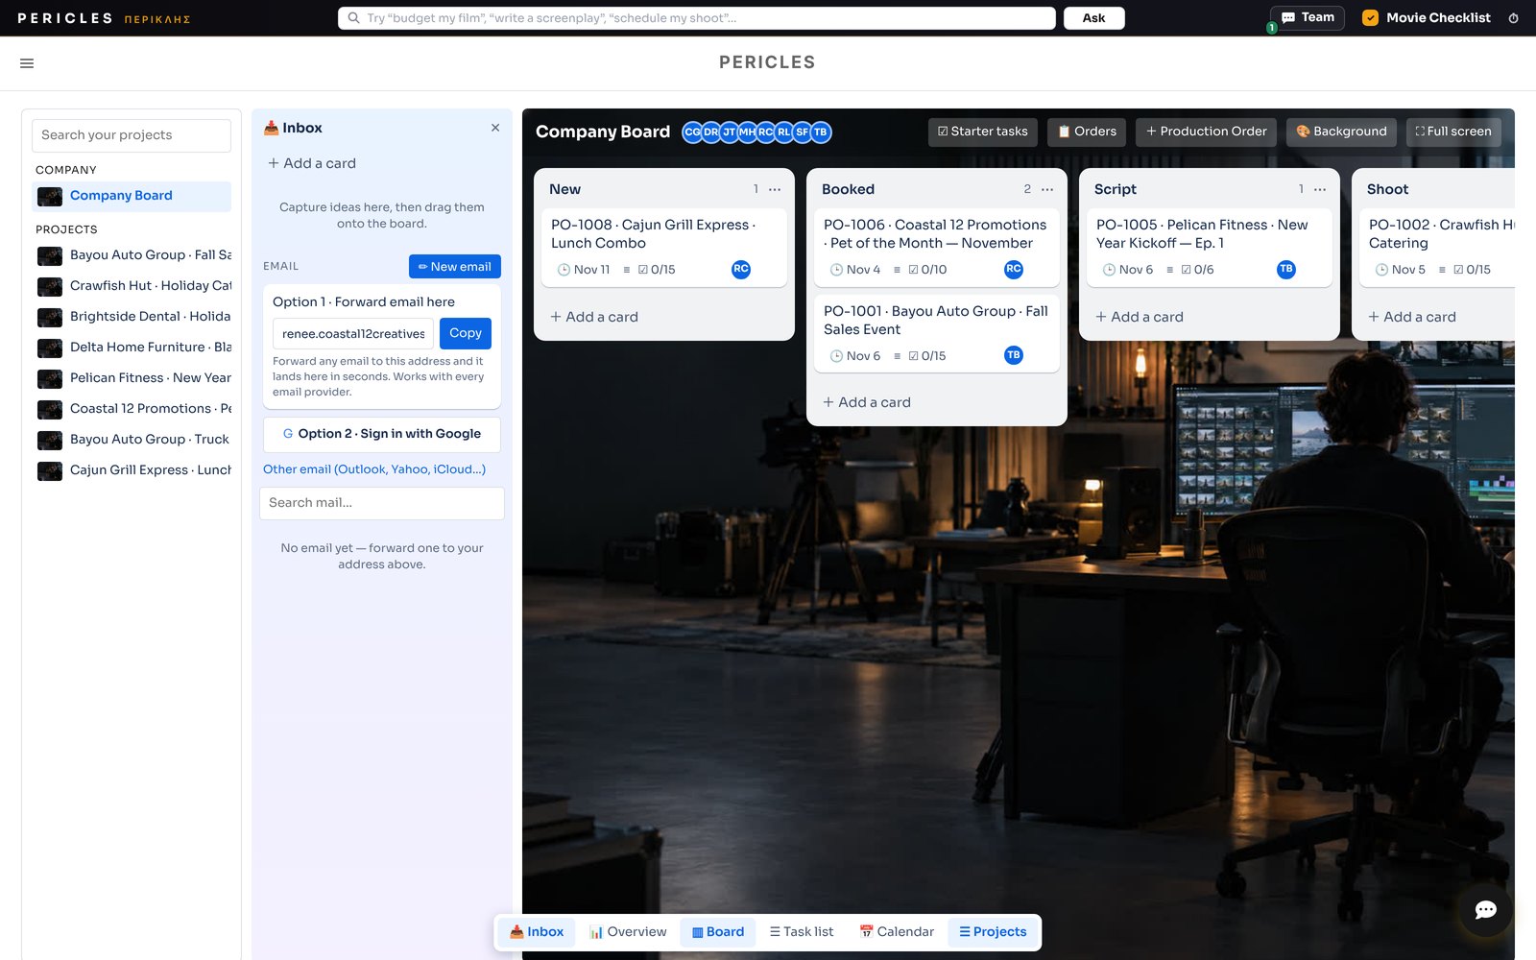The image size is (1536, 960).
Task: Focus the top Ask search bar
Action: pos(697,18)
